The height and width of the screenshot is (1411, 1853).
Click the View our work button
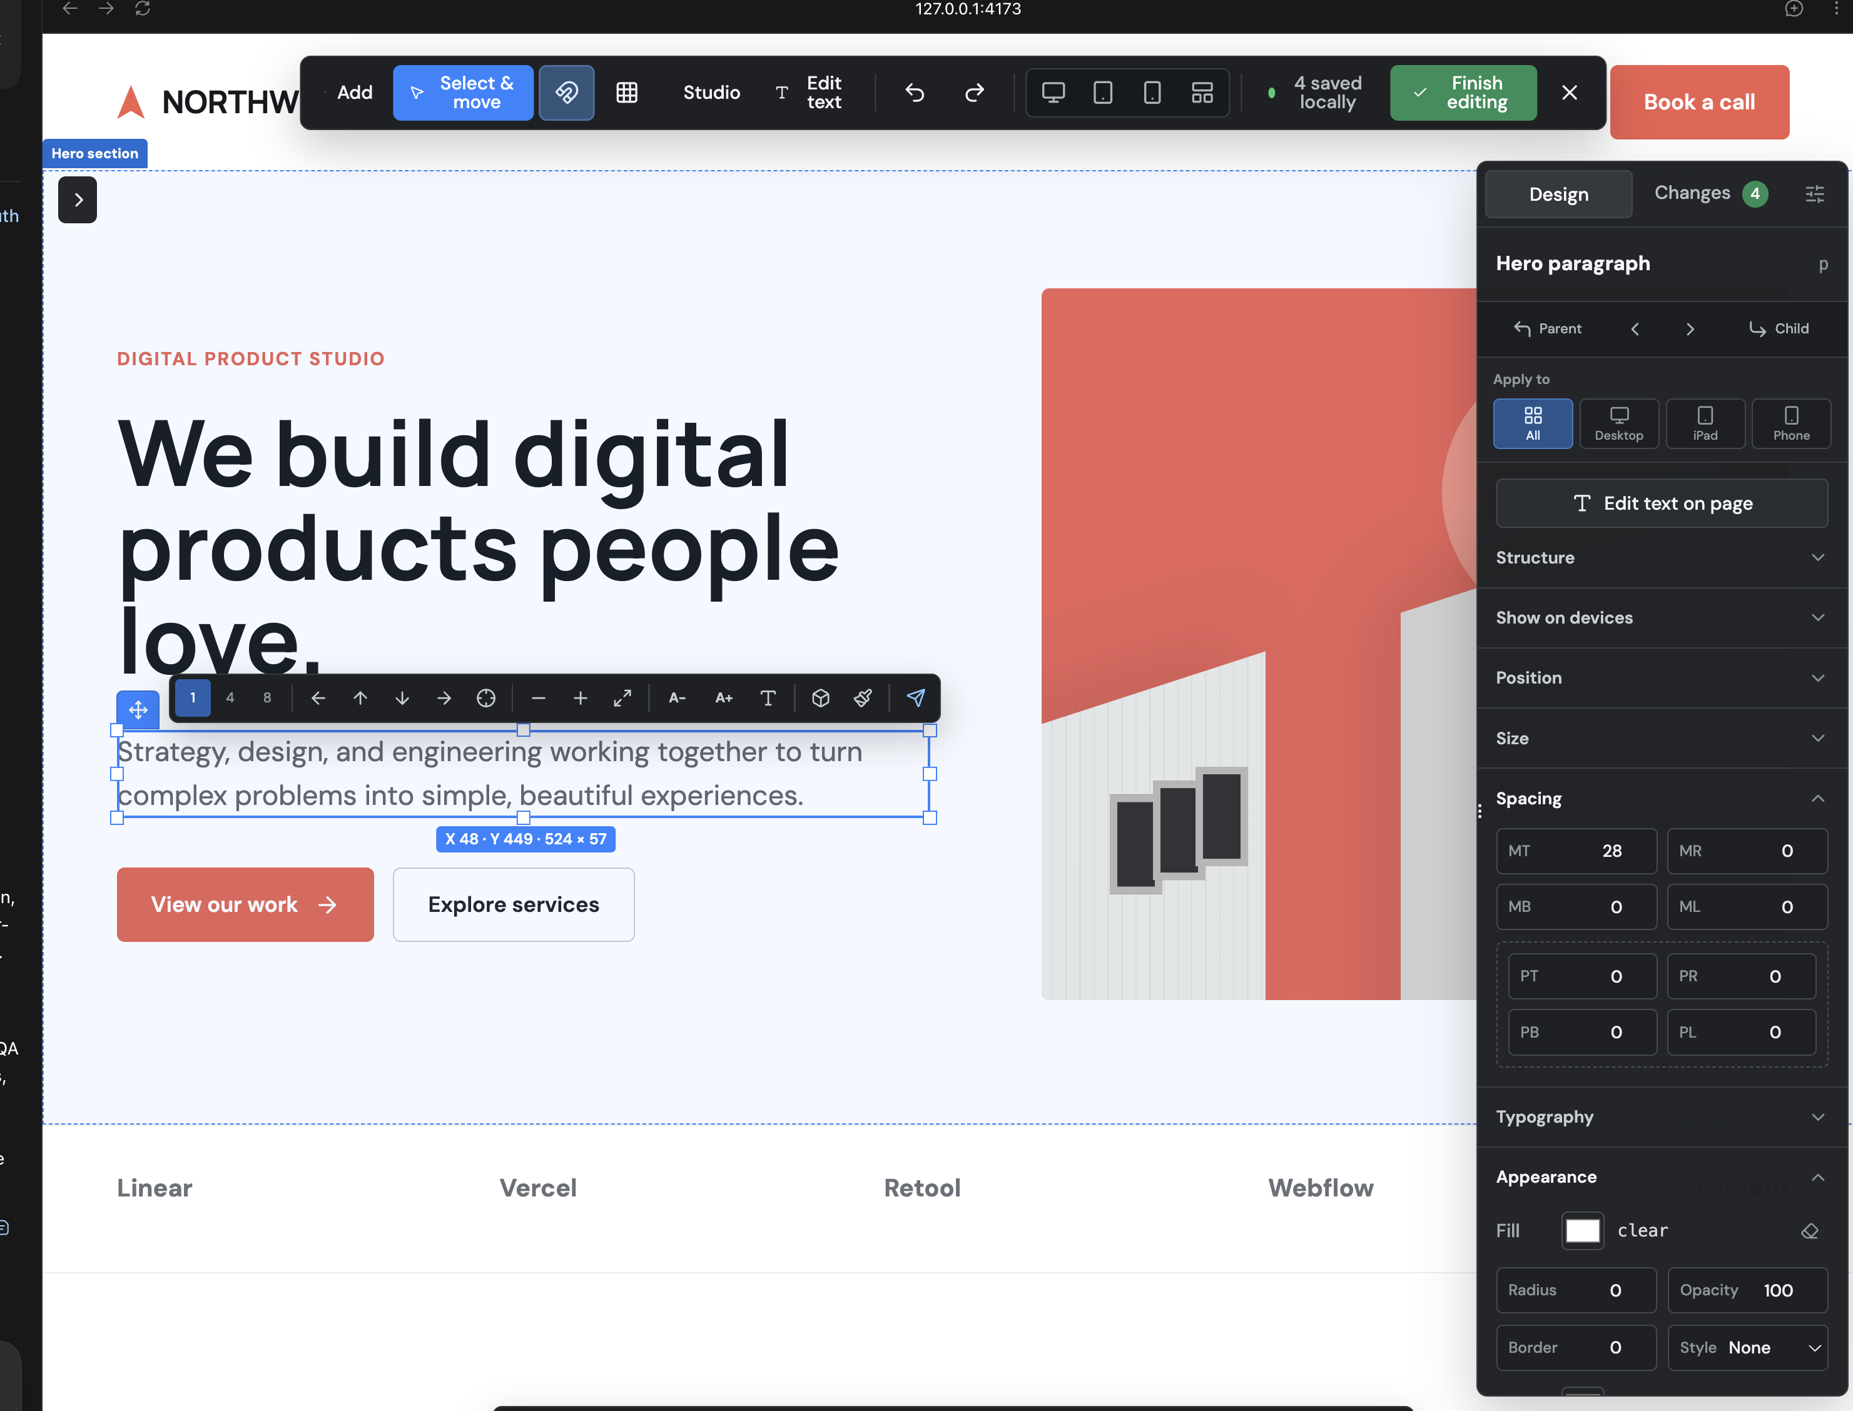point(245,904)
